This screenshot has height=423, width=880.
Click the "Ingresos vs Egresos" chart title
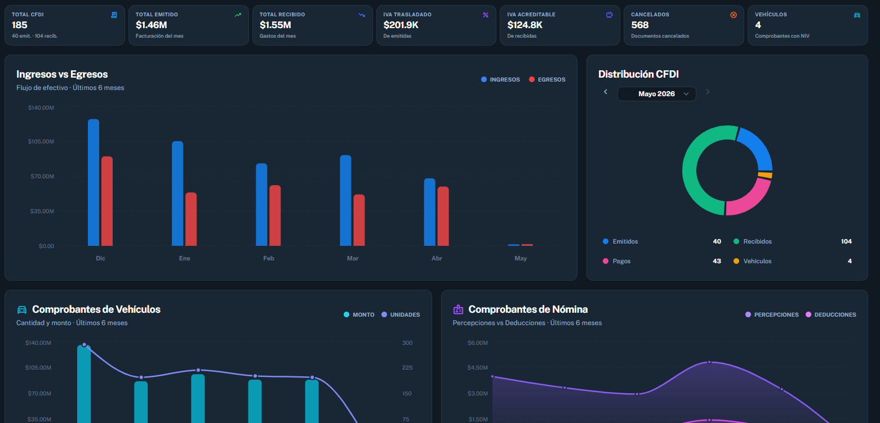pos(62,74)
